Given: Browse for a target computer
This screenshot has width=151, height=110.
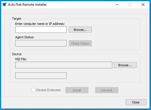Looking at the screenshot, I should pyautogui.click(x=80, y=30).
